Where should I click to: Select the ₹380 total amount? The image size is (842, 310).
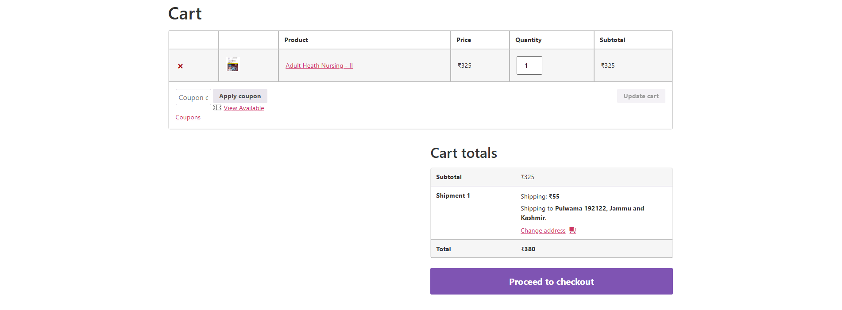coord(528,249)
